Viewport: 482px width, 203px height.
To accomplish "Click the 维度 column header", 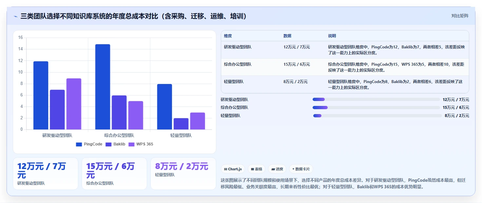I will coord(228,36).
